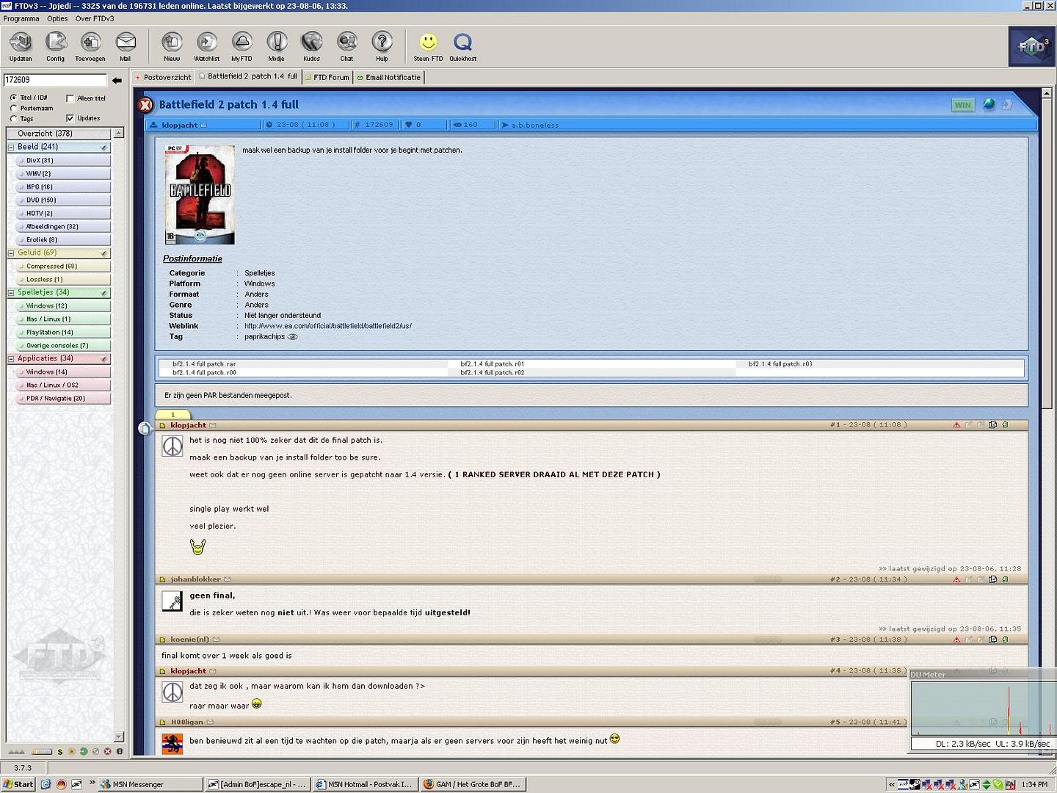Screen dimensions: 1057x793
Task: Click the export arrow icon in post header
Action: coord(1008,104)
